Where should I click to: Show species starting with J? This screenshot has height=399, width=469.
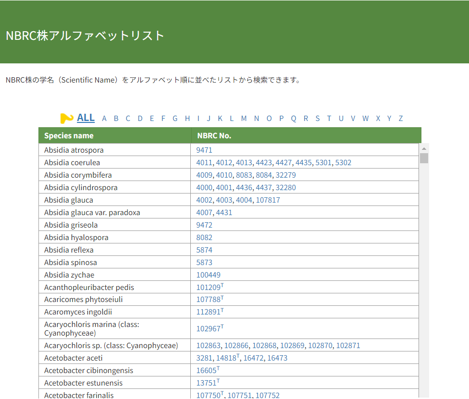[209, 119]
